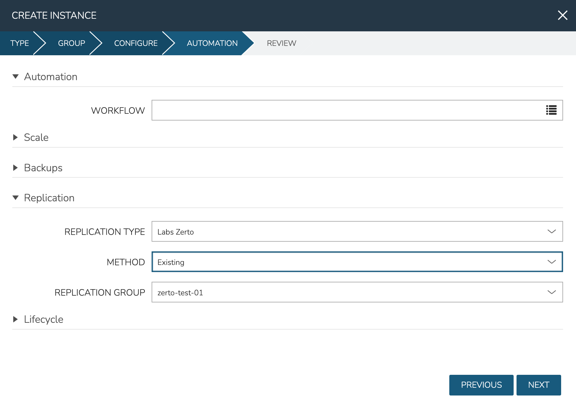
Task: Close the Create Instance dialog
Action: 562,15
